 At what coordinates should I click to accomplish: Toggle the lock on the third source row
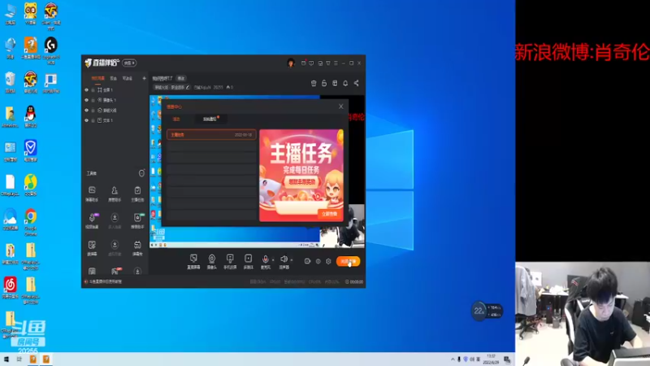93,111
